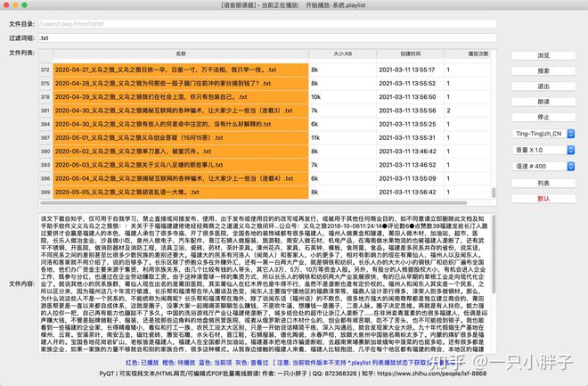Image resolution: width=588 pixels, height=386 pixels.
Task: Click creation time 2021-03-11 13:55:09
Action: click(x=410, y=178)
